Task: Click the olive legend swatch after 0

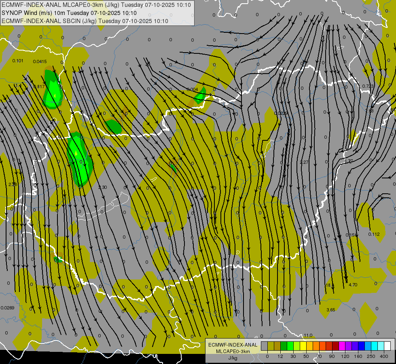Action: pyautogui.click(x=271, y=346)
